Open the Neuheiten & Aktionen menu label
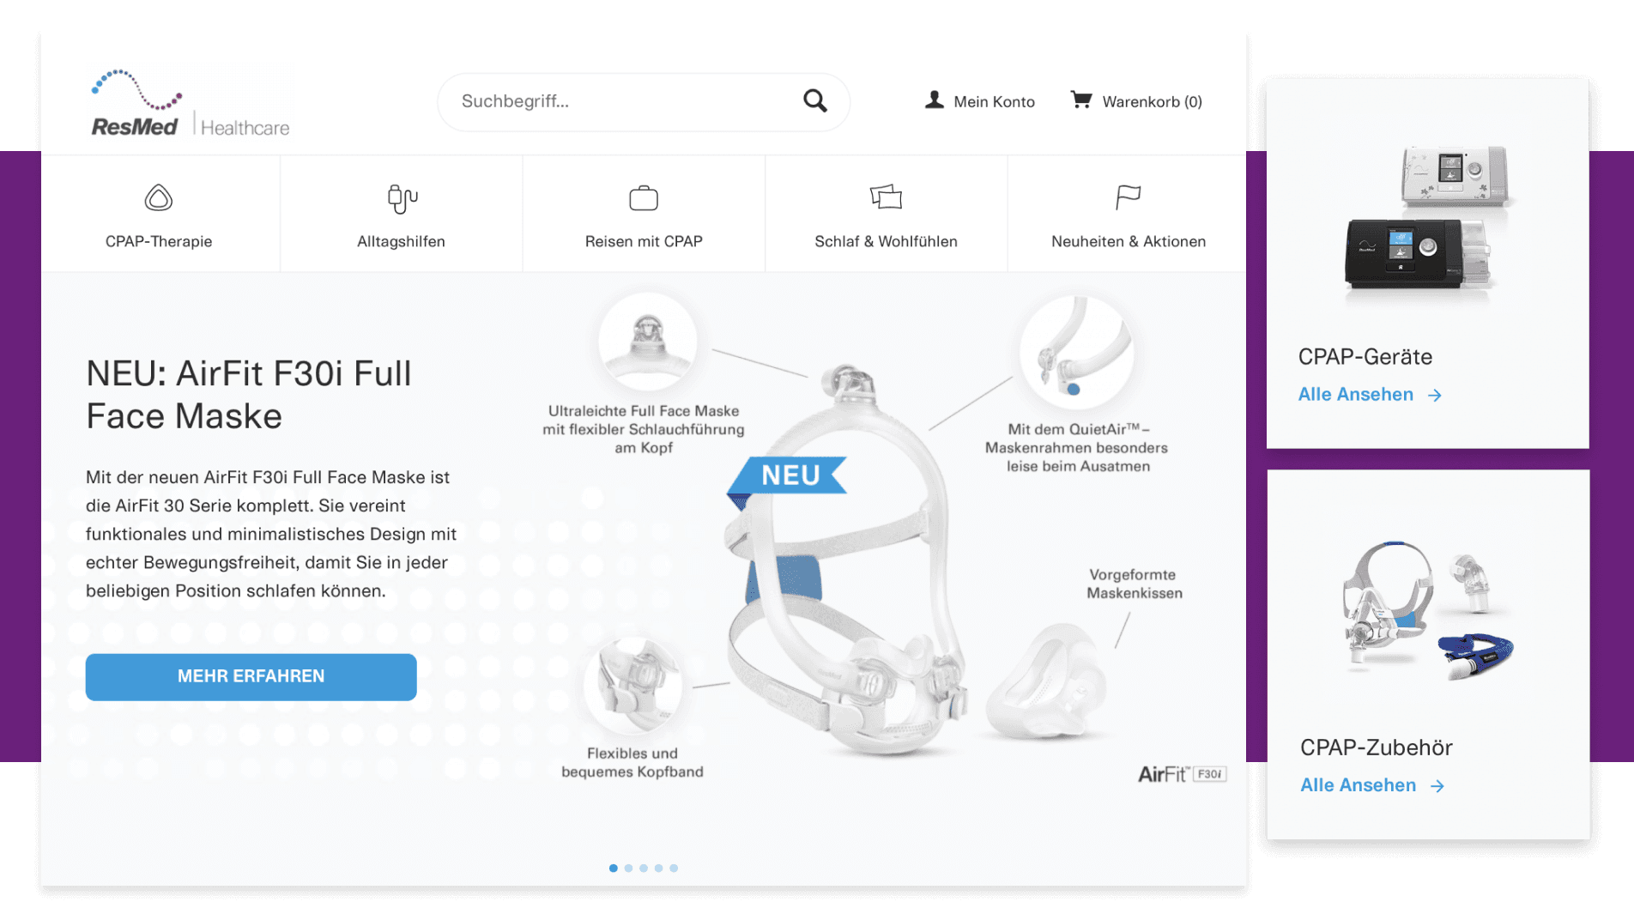The width and height of the screenshot is (1634, 920). click(x=1129, y=242)
